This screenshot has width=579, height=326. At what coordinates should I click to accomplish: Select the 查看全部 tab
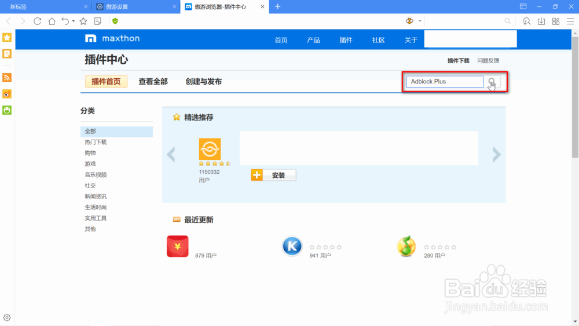tap(153, 82)
